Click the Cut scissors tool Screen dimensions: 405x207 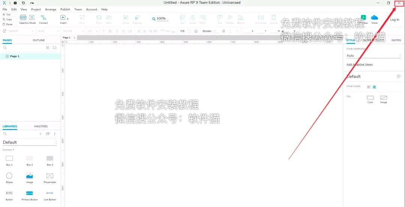pyautogui.click(x=7, y=15)
